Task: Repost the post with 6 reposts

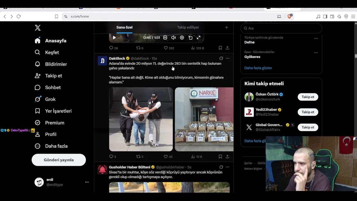Action: click(x=140, y=48)
